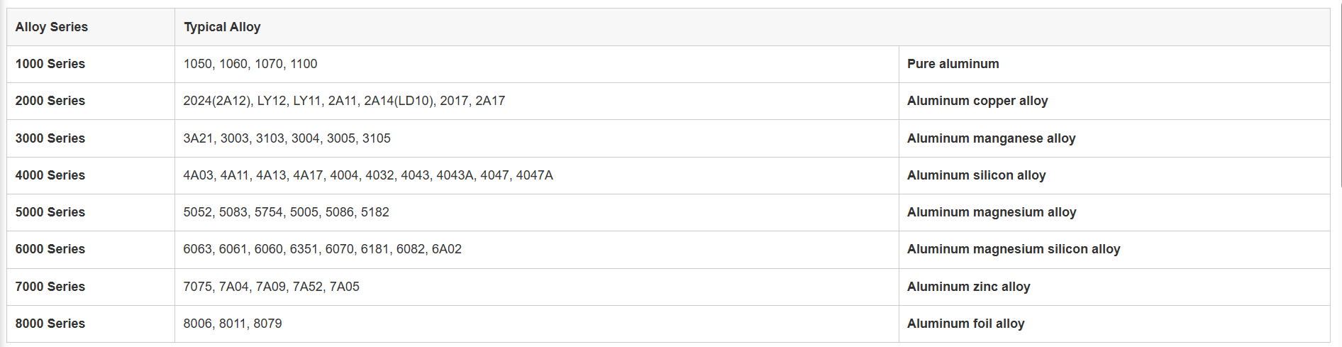
Task: Select the 7000 Series row label
Action: point(91,287)
